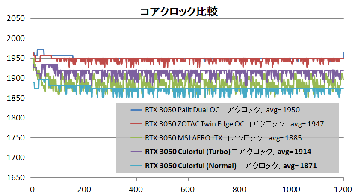
Task: Click y-axis label 1800
Action: pyautogui.click(x=15, y=118)
